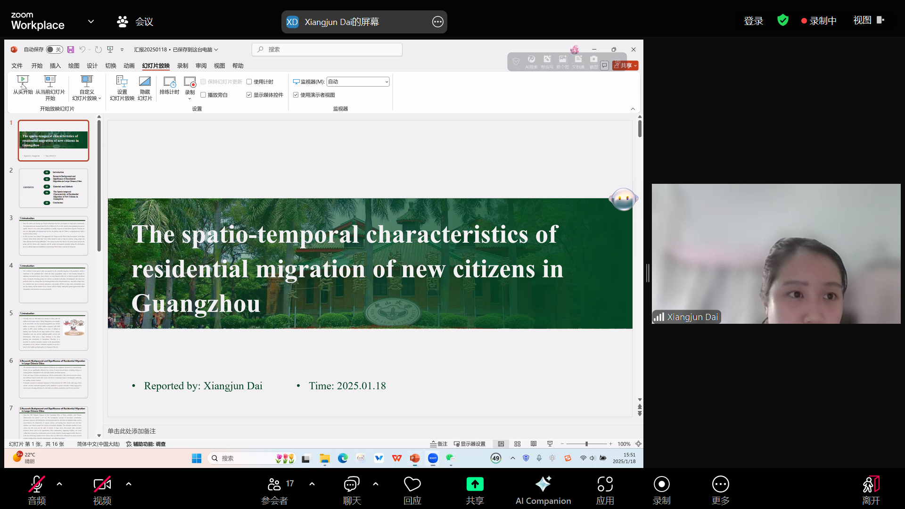Switch to the Insert (插入) tab
905x509 pixels.
55,66
